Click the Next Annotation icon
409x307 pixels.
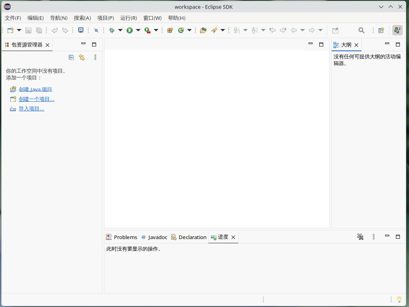(237, 30)
